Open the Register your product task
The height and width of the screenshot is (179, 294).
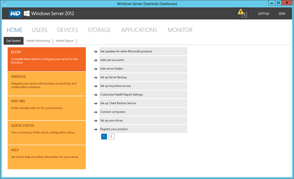(143, 129)
